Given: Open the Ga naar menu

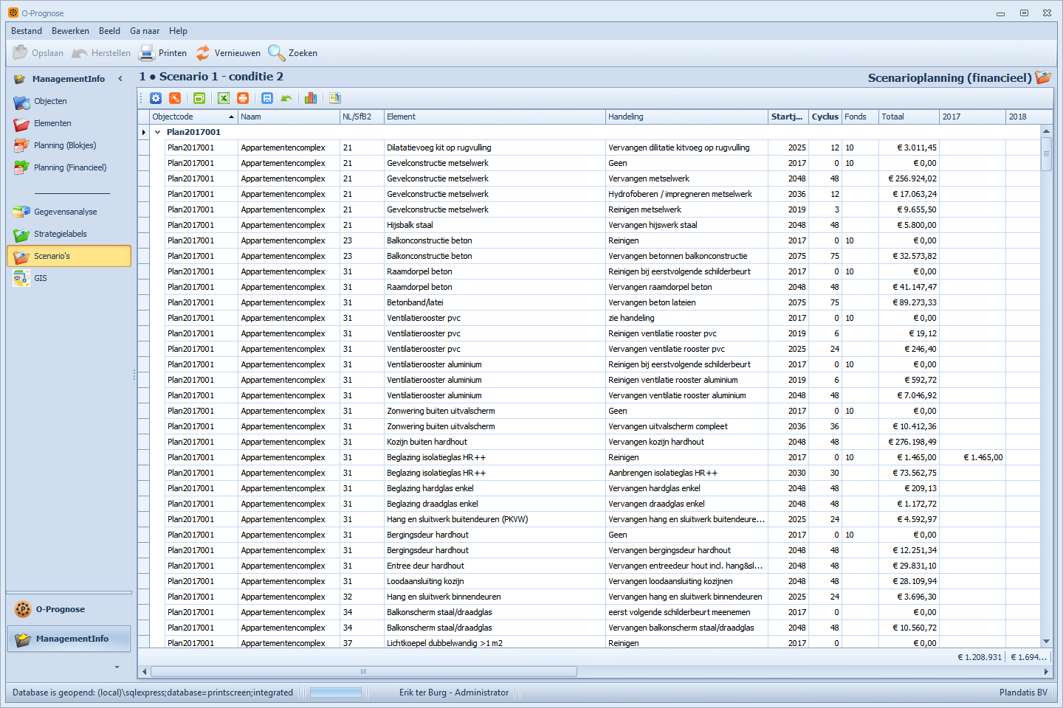Looking at the screenshot, I should pos(145,31).
